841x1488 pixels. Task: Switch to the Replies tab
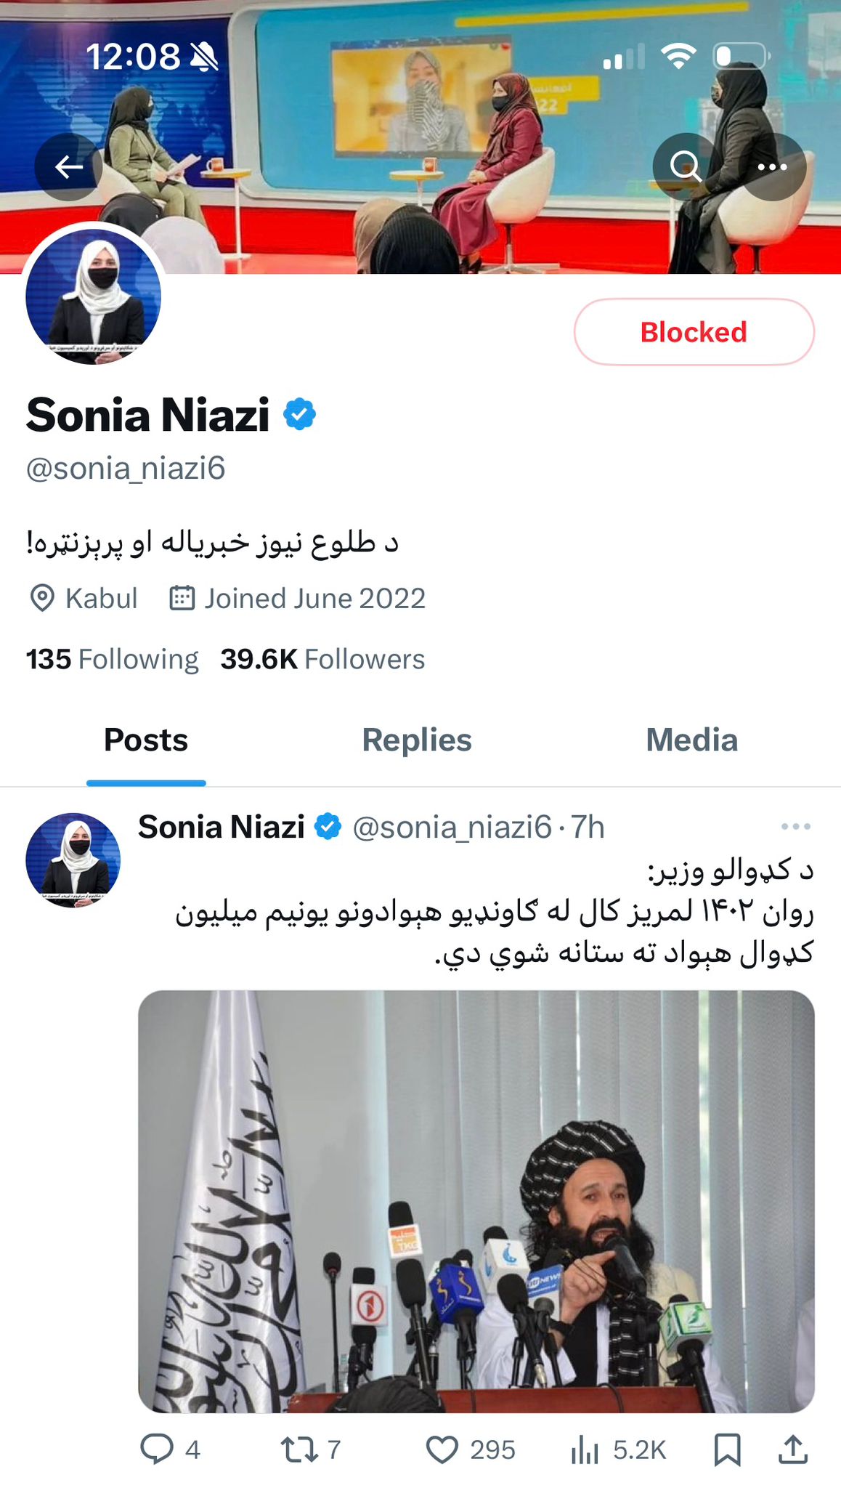coord(416,740)
